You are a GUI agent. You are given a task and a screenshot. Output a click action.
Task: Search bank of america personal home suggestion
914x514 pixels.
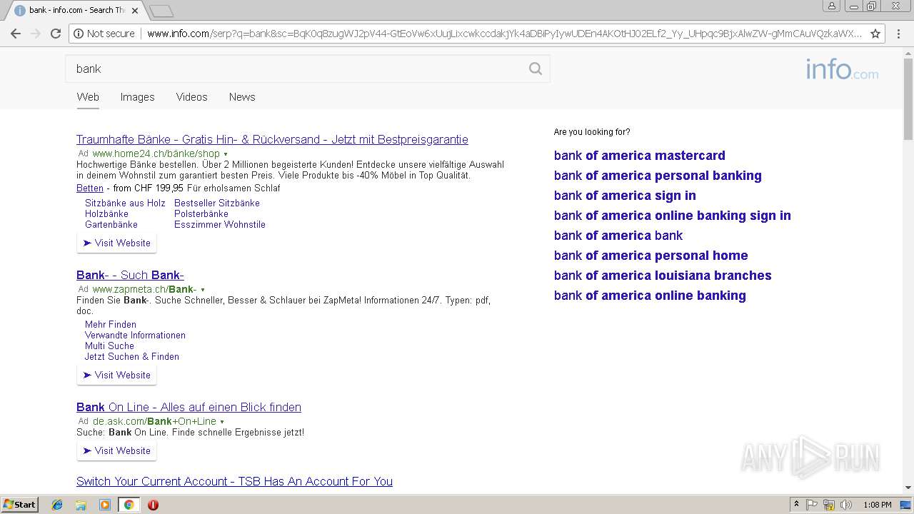click(x=651, y=256)
